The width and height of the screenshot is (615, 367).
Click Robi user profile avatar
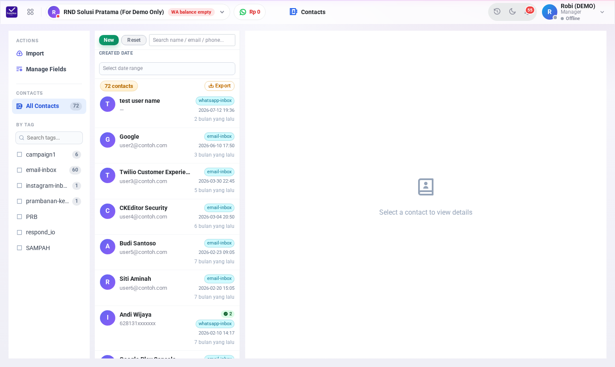point(550,12)
